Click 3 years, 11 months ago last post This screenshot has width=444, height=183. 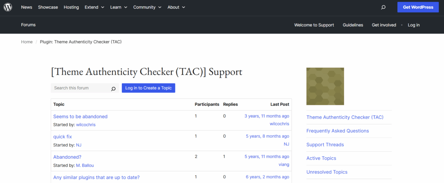[267, 116]
